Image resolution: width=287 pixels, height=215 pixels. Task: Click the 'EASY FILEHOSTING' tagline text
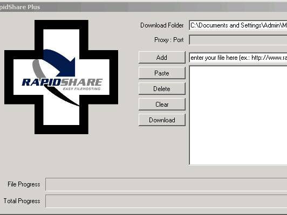[x=81, y=89]
